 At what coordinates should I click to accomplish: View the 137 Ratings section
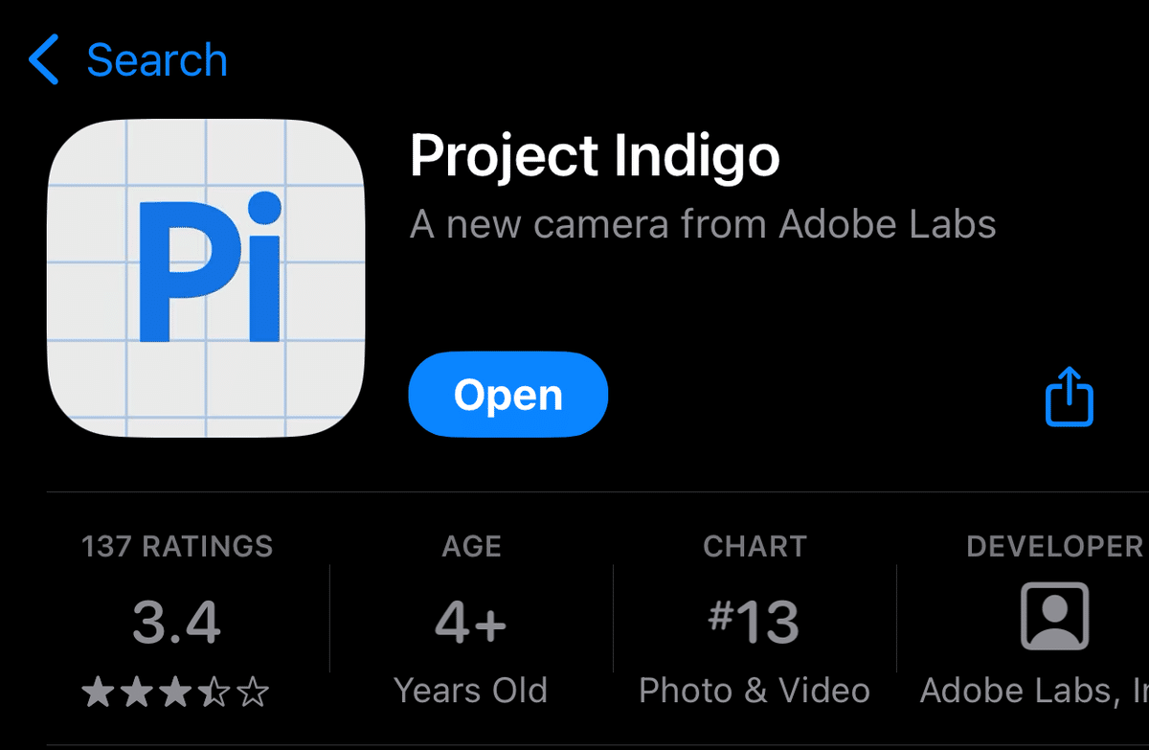[x=177, y=546]
